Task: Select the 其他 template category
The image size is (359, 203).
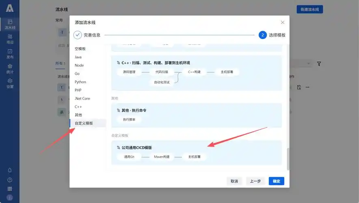Action: pos(78,115)
